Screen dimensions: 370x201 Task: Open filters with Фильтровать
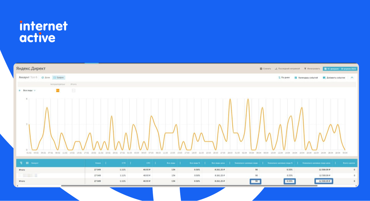tap(312, 69)
